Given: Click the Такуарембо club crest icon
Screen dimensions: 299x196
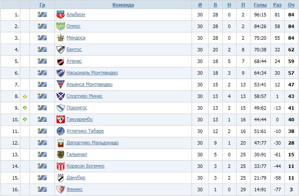Looking at the screenshot, I should click(60, 120).
